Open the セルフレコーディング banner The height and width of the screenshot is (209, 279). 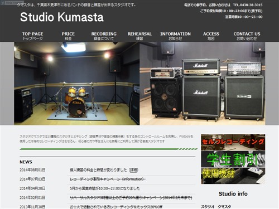(x=233, y=142)
